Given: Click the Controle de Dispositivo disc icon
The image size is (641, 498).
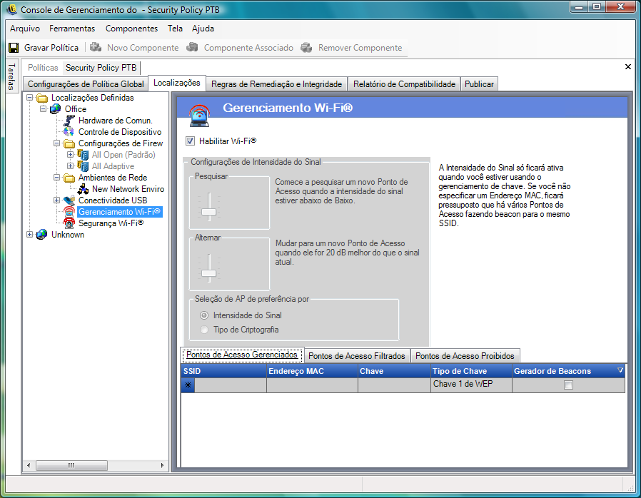Looking at the screenshot, I should click(x=69, y=132).
